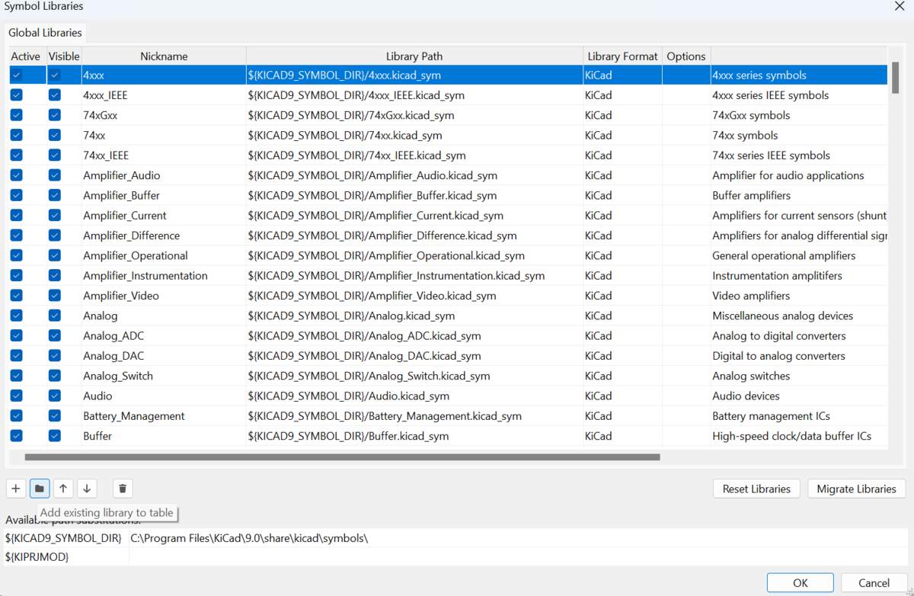Open the add existing library folder icon
The width and height of the screenshot is (914, 596).
39,489
